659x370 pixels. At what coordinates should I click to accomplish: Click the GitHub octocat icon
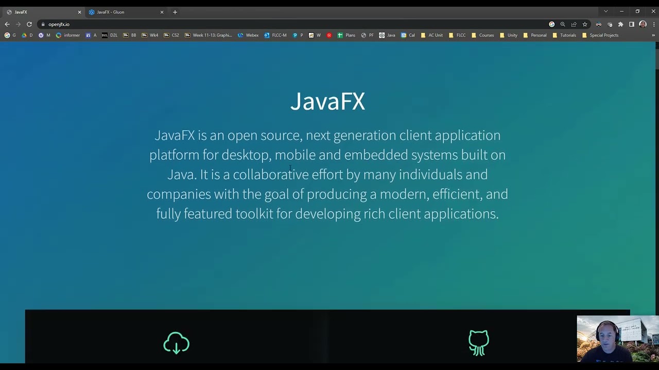point(479,343)
